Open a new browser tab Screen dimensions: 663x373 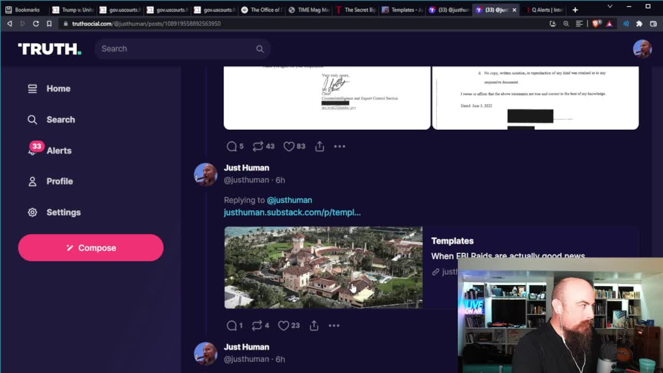[x=575, y=10]
